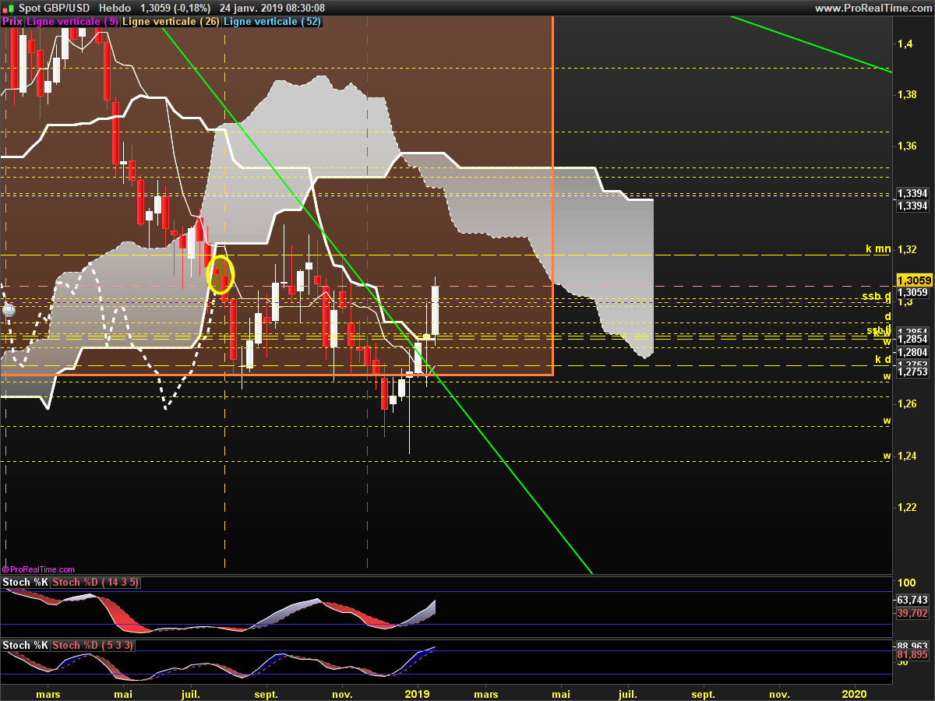Click the candlestick chart icon beside Spot GBP/USD
The image size is (935, 701).
pos(9,8)
